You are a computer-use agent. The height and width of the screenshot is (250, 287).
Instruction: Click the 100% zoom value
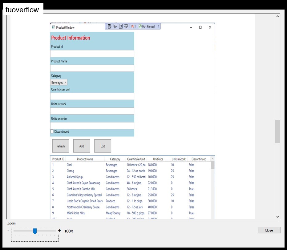click(x=69, y=231)
